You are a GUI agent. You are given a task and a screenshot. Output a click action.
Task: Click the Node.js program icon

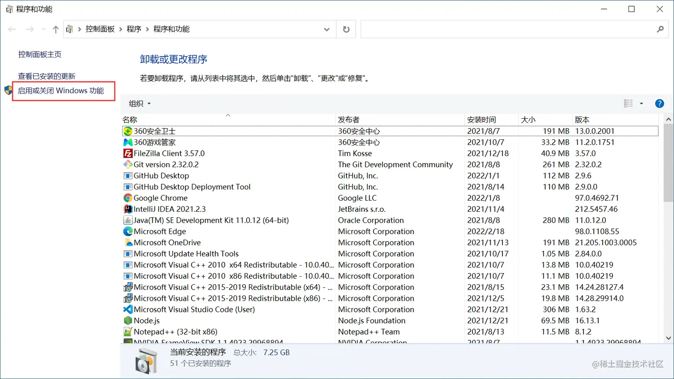(x=128, y=320)
